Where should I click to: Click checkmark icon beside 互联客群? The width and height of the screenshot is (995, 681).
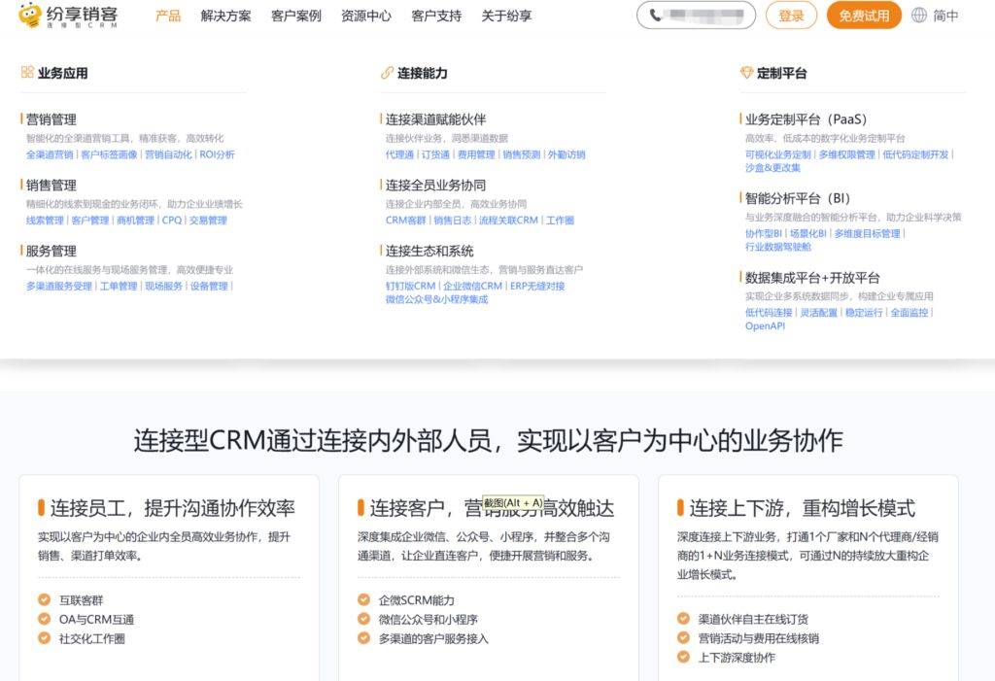pos(45,599)
